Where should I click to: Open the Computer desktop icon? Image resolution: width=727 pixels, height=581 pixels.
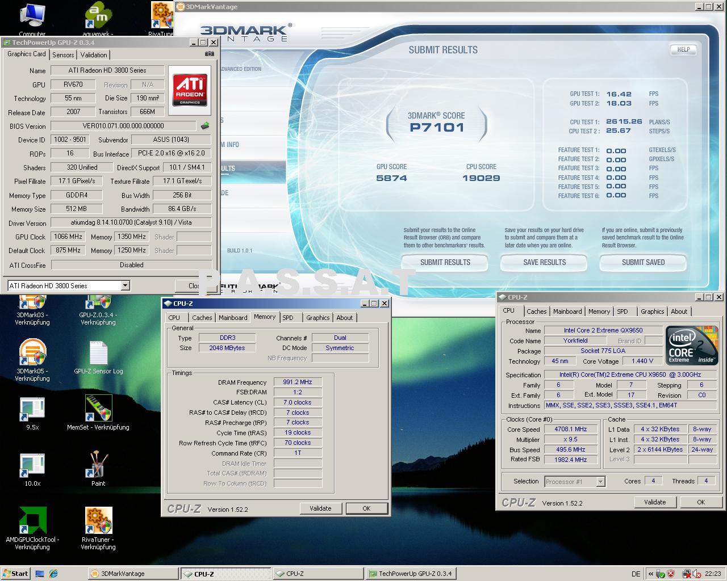pyautogui.click(x=32, y=16)
